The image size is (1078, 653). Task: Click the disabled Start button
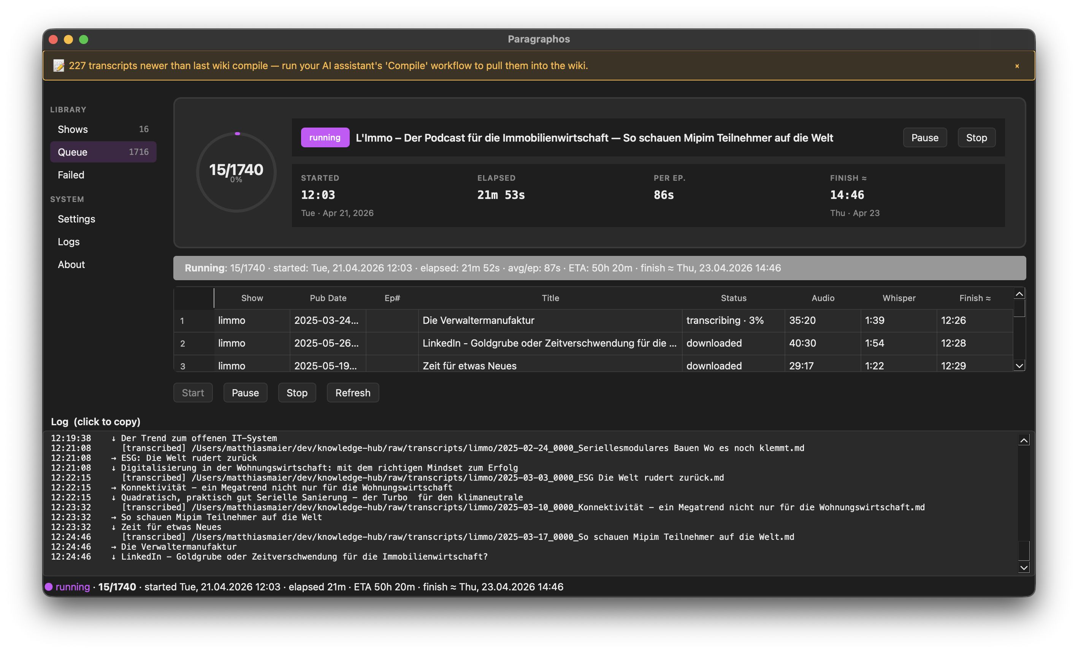pyautogui.click(x=193, y=393)
